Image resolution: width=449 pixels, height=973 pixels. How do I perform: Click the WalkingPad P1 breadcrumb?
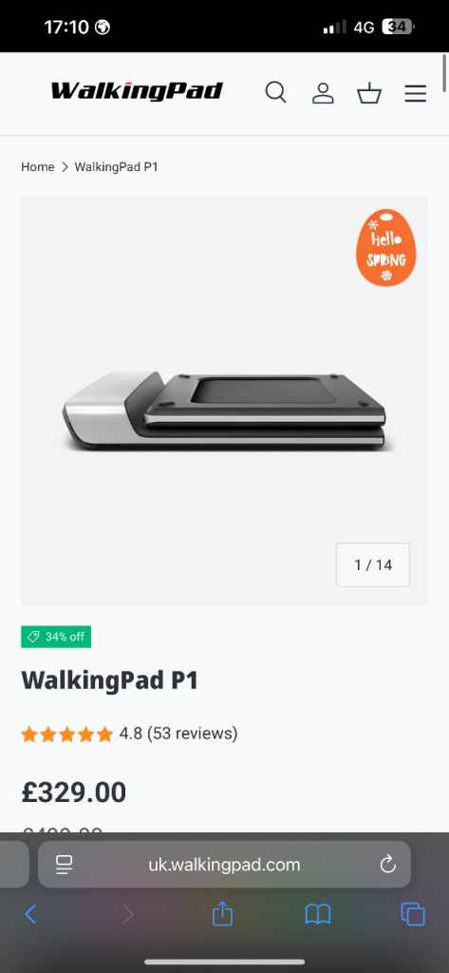coord(117,167)
